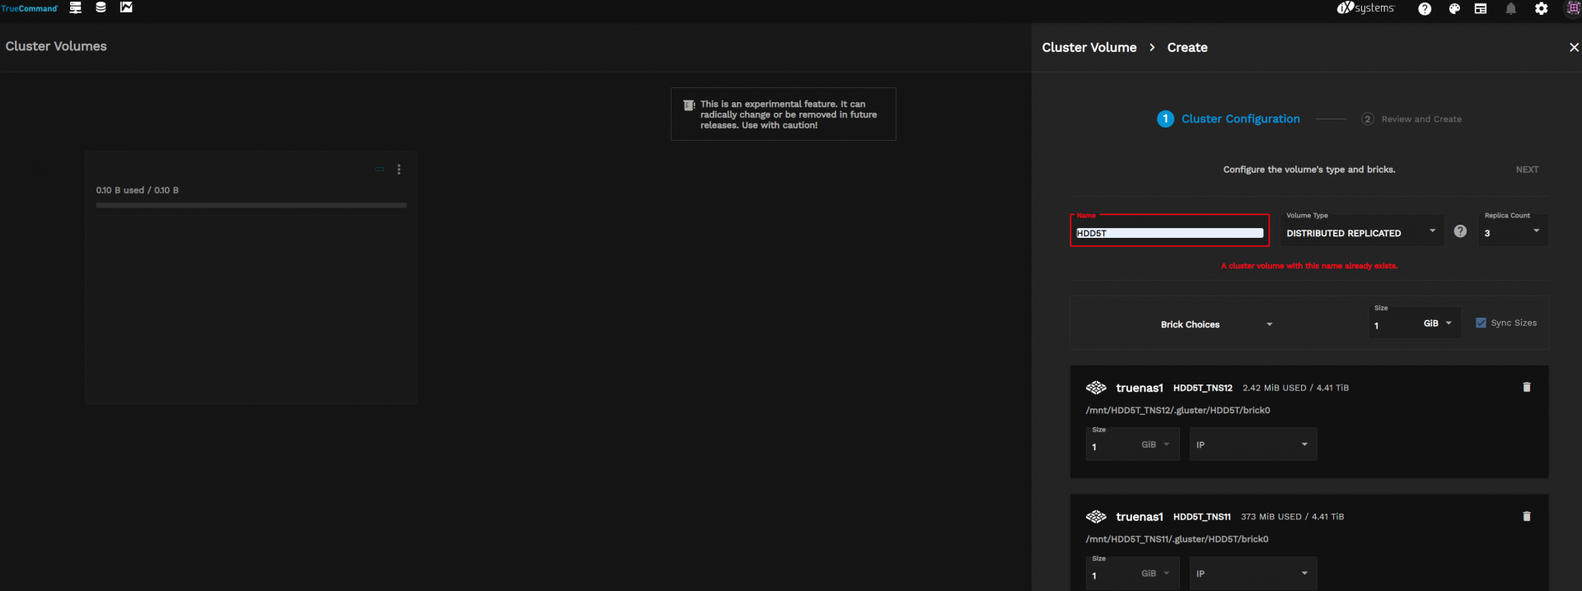This screenshot has height=591, width=1582.
Task: Open HDD5T_TNS12 brick IP dropdown
Action: (x=1252, y=444)
